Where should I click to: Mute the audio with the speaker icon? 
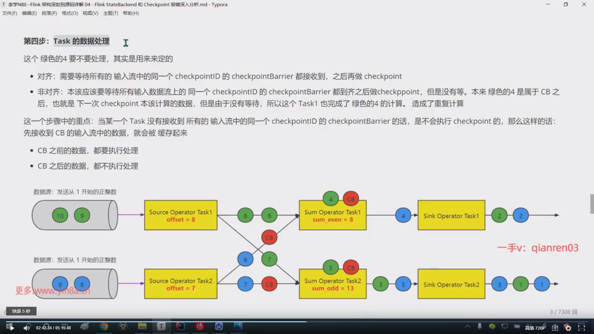click(x=26, y=327)
